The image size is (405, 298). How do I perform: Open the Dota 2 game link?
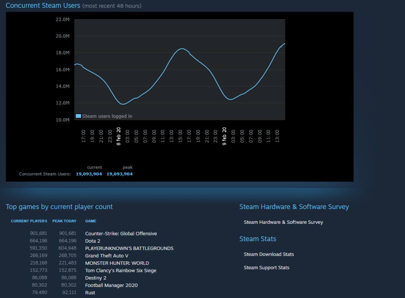pos(93,241)
